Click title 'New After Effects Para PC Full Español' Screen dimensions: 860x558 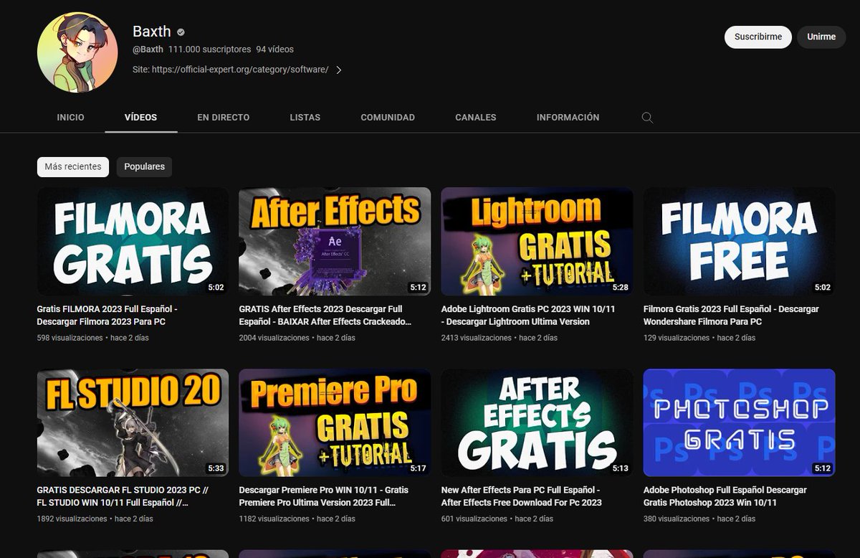point(522,496)
